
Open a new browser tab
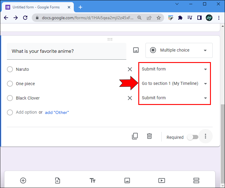(80, 7)
